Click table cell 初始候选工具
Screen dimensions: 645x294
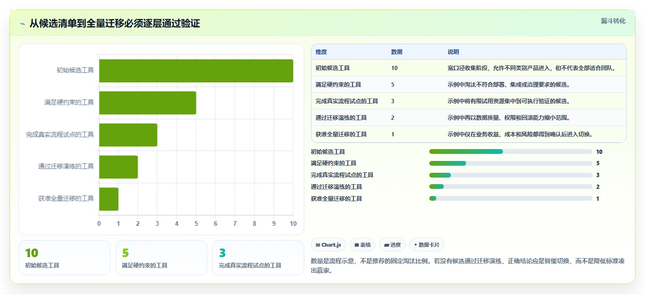(x=333, y=68)
